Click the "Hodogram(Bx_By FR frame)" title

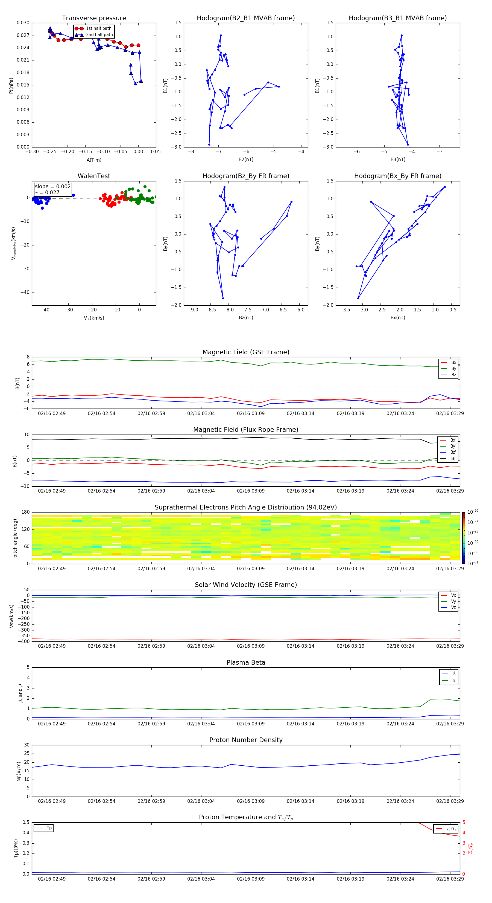398,176
